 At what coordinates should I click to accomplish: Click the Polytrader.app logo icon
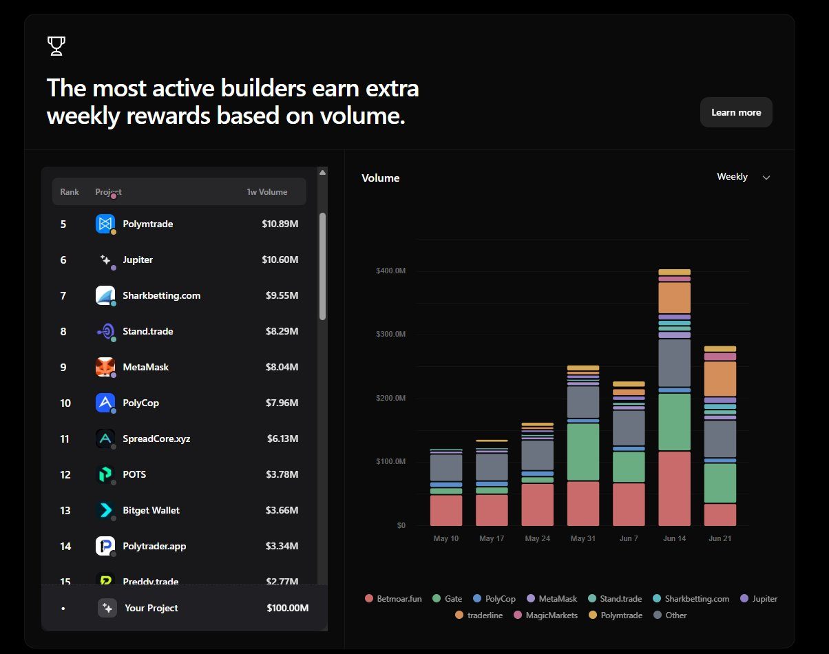pyautogui.click(x=105, y=546)
